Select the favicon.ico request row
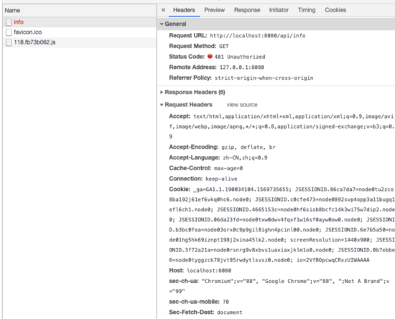395x319 pixels. [79, 32]
